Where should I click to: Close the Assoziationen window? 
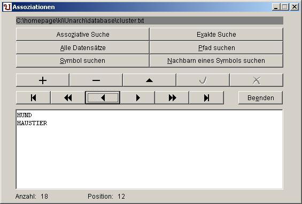pos(295,7)
